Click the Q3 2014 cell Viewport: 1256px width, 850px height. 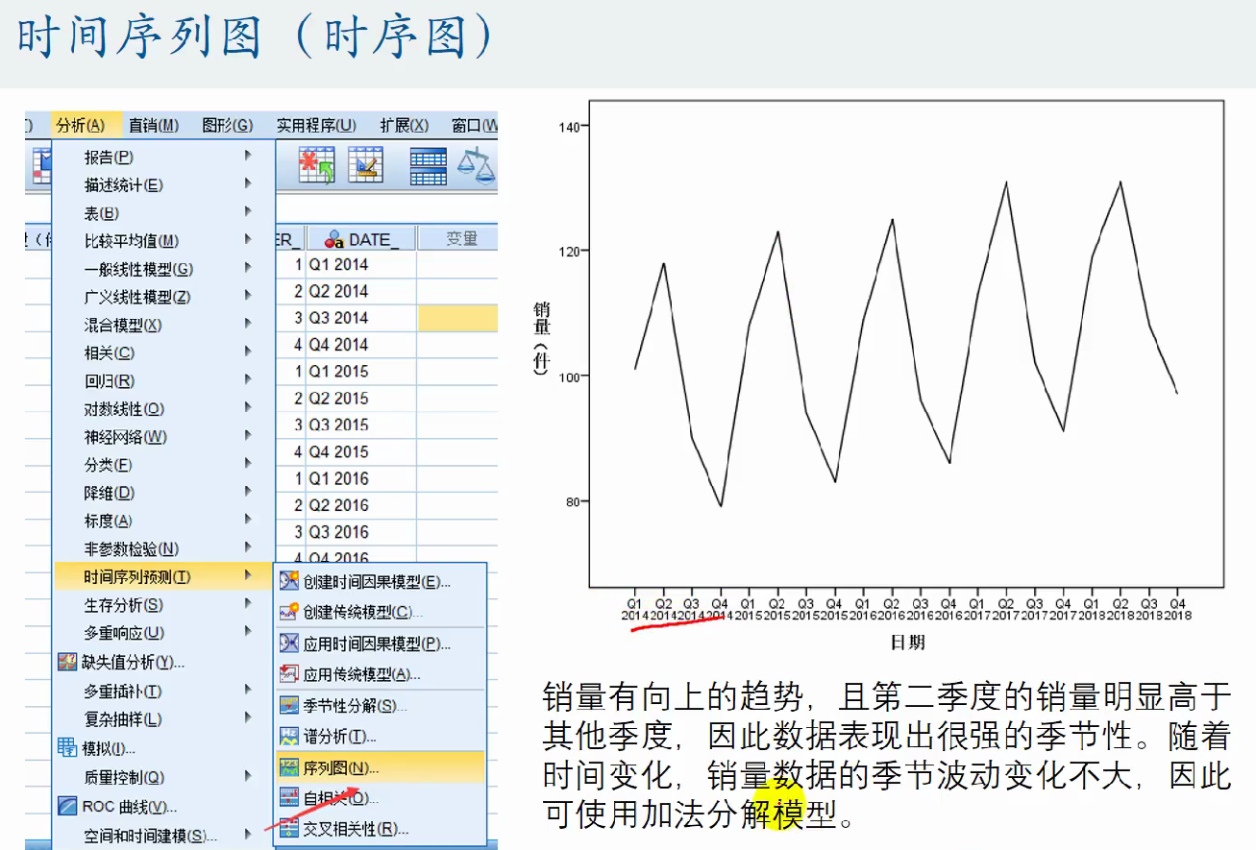click(361, 318)
